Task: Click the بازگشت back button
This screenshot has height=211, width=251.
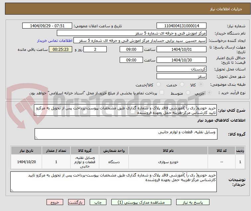Action: click(x=76, y=202)
